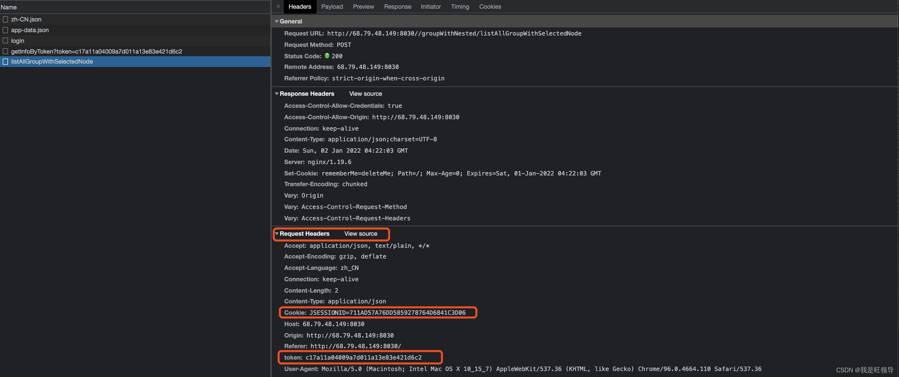Screen dimensions: 899x377
Task: Open the Initiator tab
Action: [x=430, y=7]
